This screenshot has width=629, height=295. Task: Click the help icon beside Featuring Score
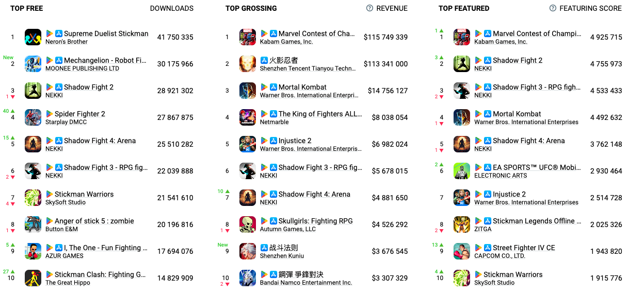(553, 8)
